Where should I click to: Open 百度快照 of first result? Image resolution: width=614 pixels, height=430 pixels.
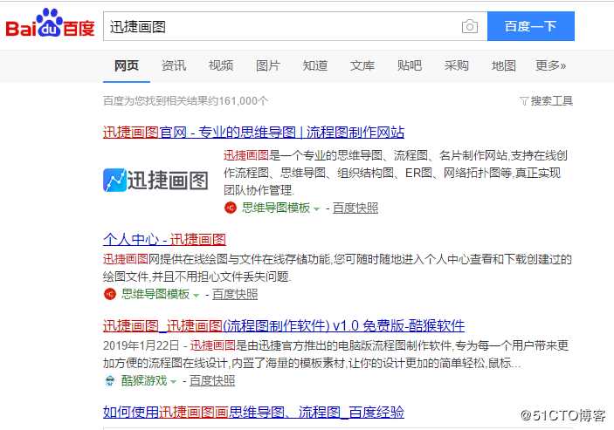pyautogui.click(x=355, y=208)
